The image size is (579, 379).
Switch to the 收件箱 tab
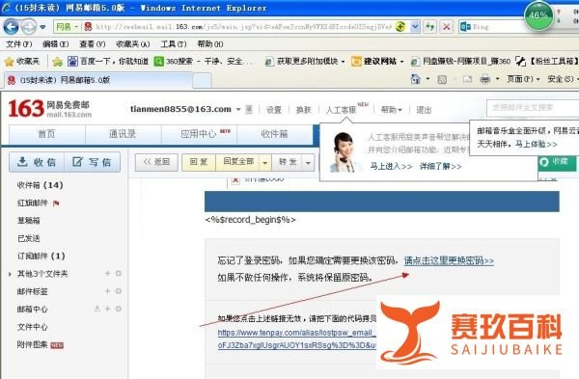pyautogui.click(x=275, y=134)
